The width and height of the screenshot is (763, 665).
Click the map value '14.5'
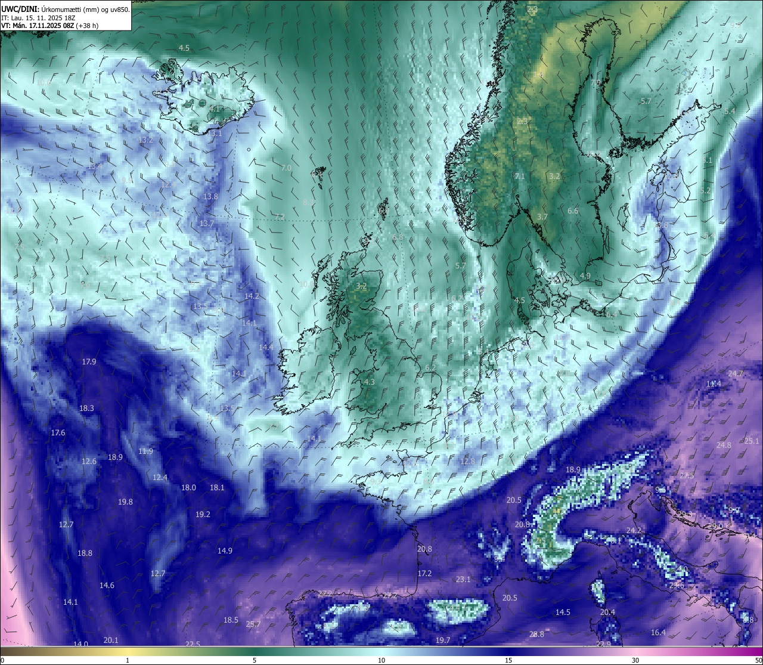click(x=563, y=612)
